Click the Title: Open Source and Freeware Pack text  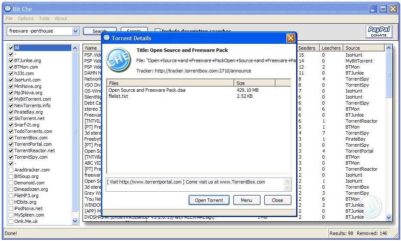point(182,50)
